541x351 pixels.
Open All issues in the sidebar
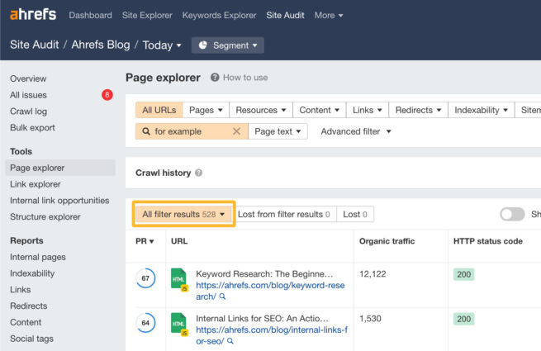pos(28,95)
